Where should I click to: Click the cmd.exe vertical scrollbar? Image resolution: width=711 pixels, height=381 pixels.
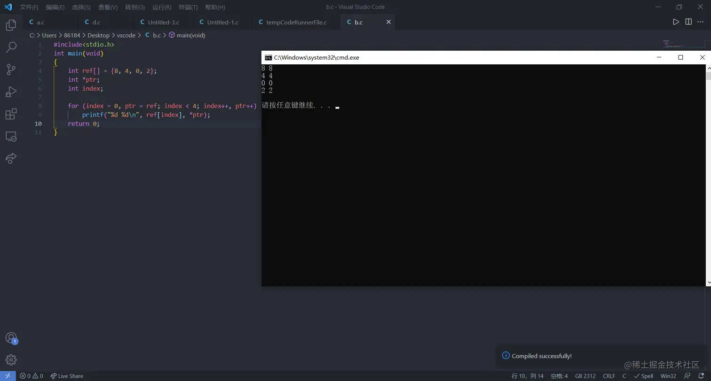click(x=708, y=175)
